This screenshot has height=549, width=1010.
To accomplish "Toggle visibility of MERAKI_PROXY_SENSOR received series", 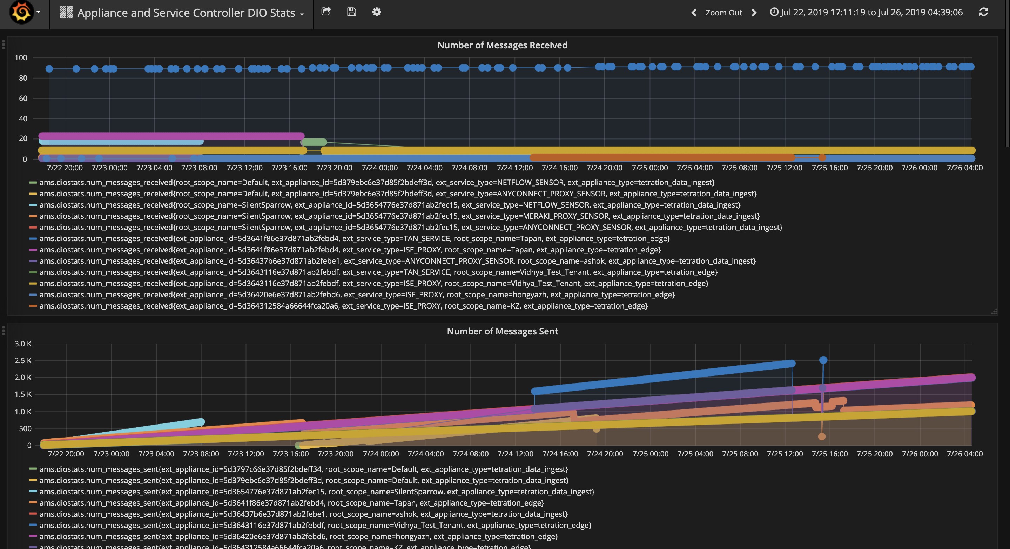I will pos(32,216).
